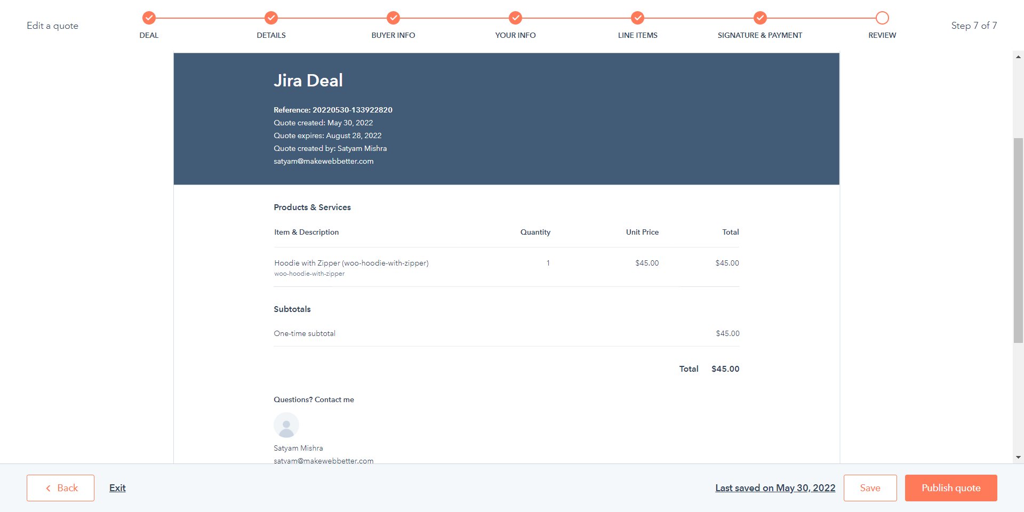The height and width of the screenshot is (512, 1024).
Task: Click the YOUR INFO step checkmark icon
Action: (x=515, y=18)
